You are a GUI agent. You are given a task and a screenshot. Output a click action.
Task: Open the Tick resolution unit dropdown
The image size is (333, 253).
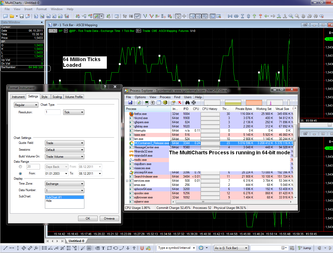click(x=74, y=112)
